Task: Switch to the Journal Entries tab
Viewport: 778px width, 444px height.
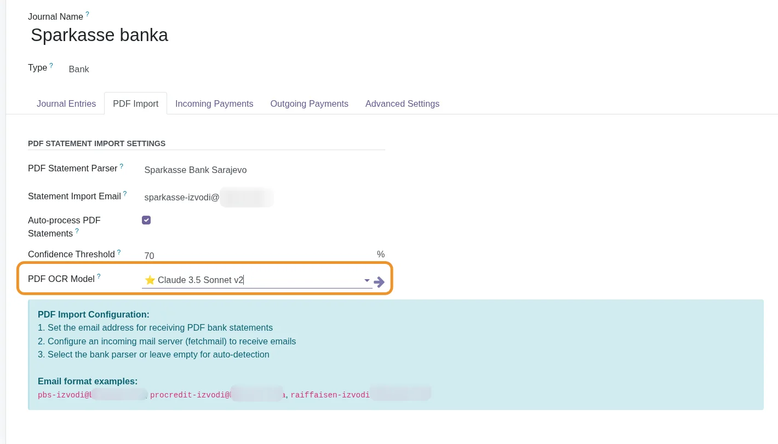Action: point(66,103)
